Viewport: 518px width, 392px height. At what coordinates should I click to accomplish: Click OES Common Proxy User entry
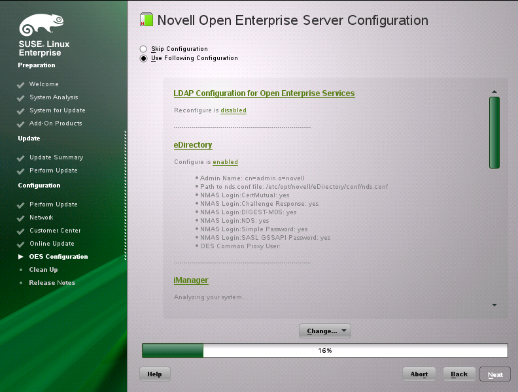pos(240,246)
